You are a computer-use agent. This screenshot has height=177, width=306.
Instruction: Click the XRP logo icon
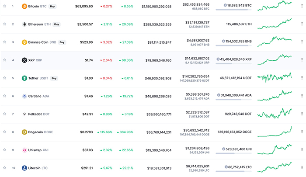24,60
